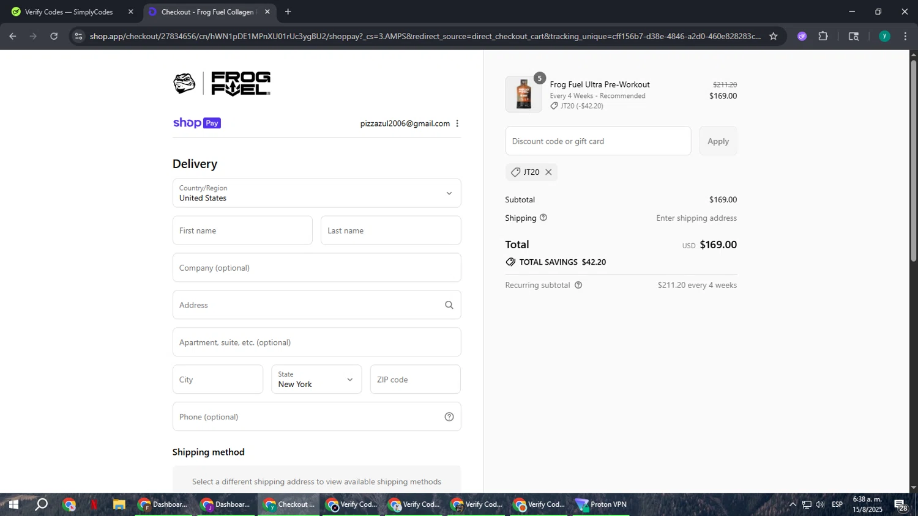Open Netflix from the taskbar

click(x=94, y=504)
